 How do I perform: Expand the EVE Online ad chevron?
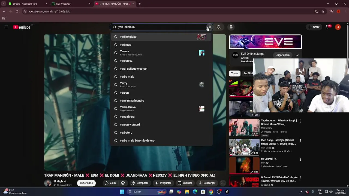click(297, 55)
